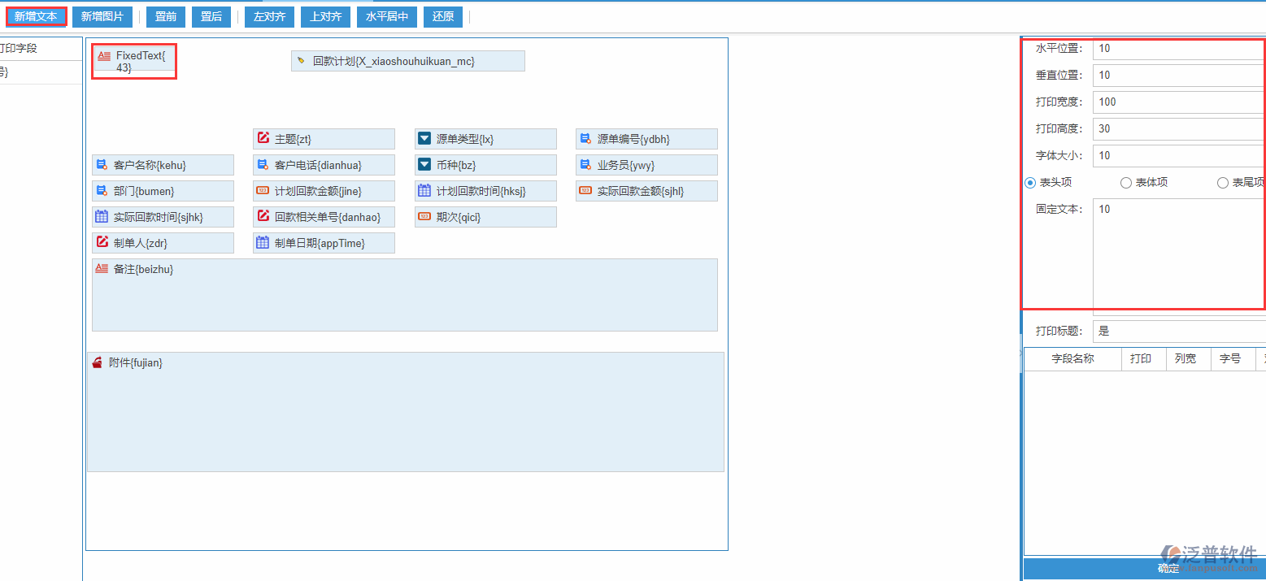Open the 打印标题 dropdown
The image size is (1266, 581).
(x=1179, y=332)
